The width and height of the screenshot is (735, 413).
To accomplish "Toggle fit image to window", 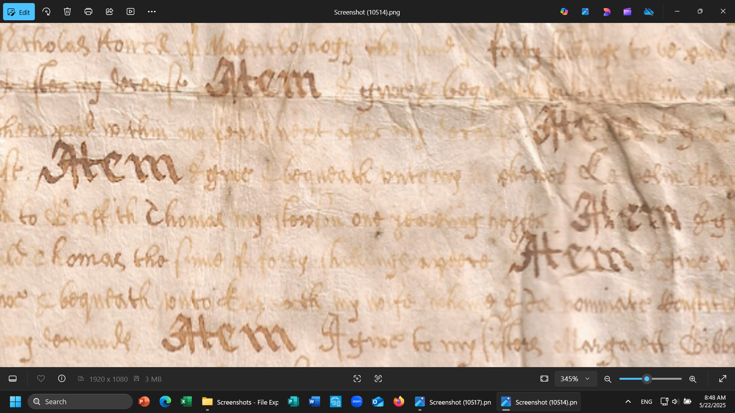I will click(x=544, y=379).
